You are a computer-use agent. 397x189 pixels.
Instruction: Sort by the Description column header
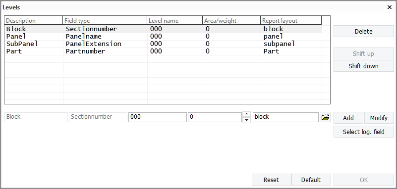(x=34, y=20)
